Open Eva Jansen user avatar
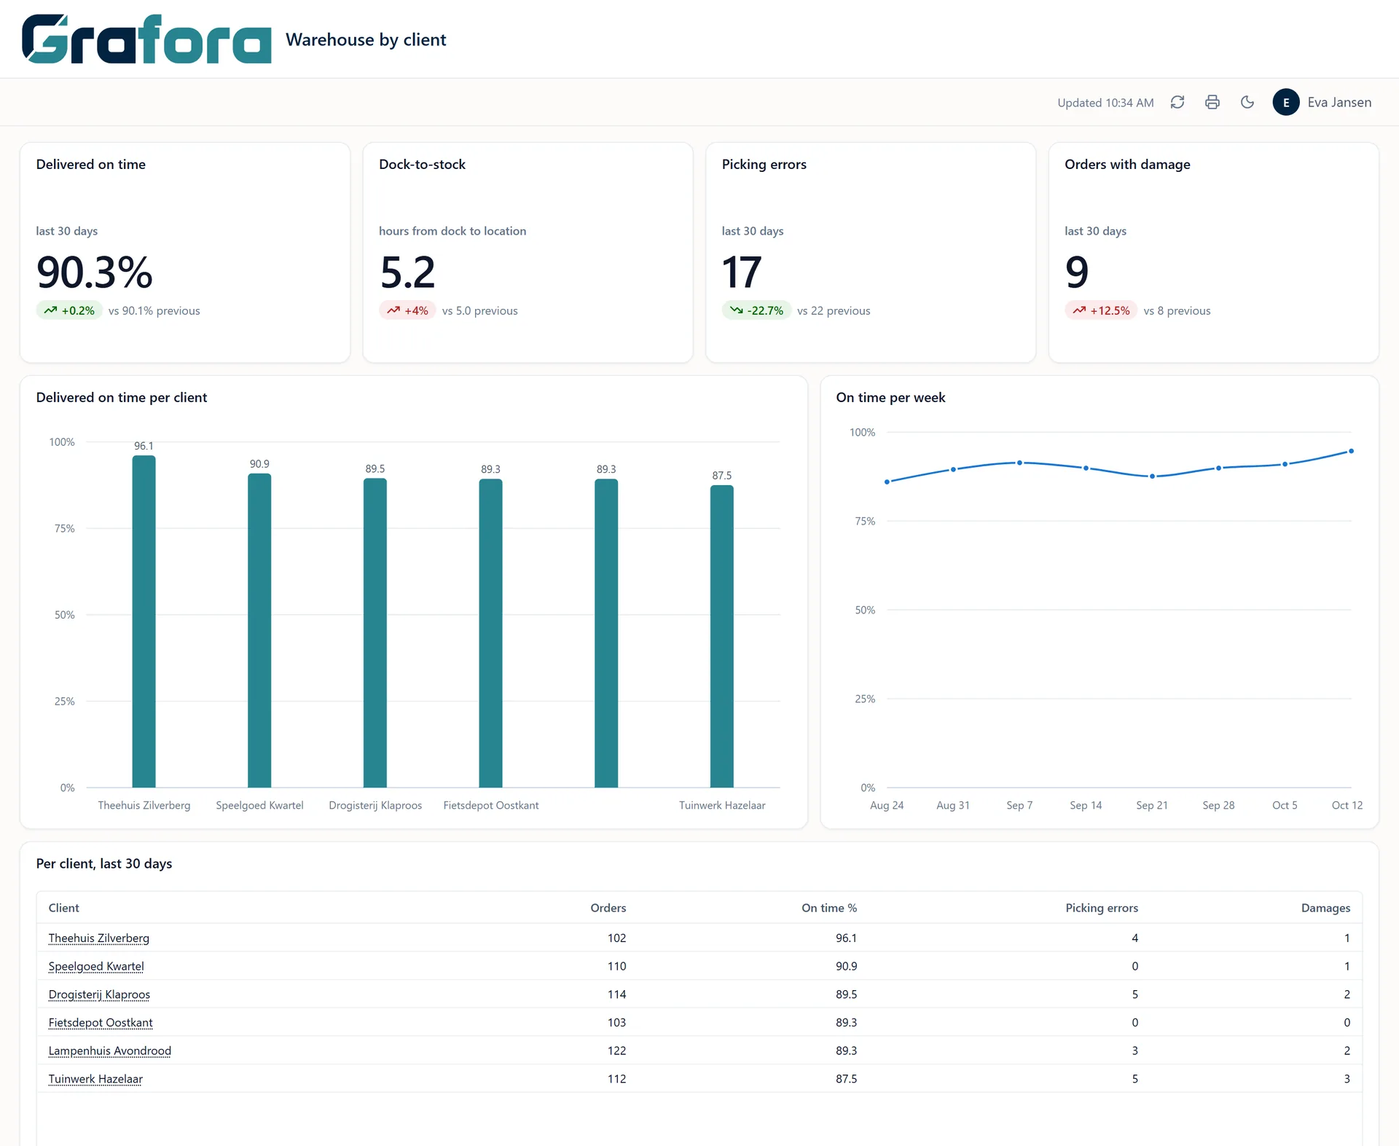Image resolution: width=1399 pixels, height=1146 pixels. (1286, 103)
